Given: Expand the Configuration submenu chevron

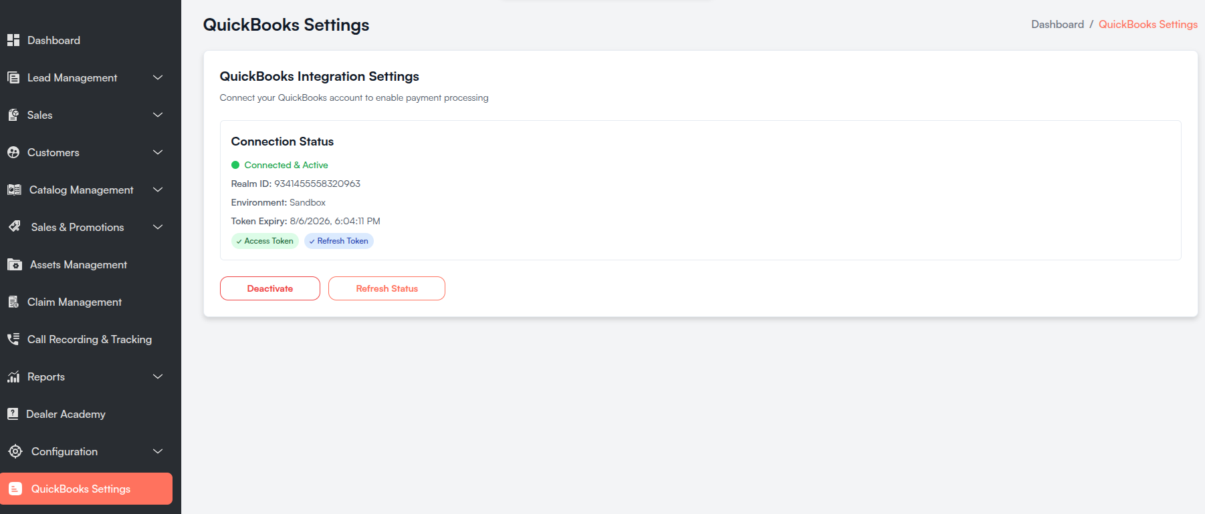Looking at the screenshot, I should click(x=158, y=451).
